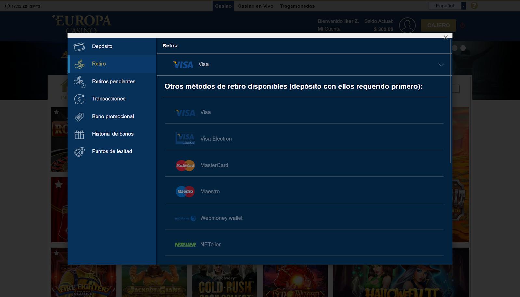The width and height of the screenshot is (520, 297).
Task: Switch to Casino en Vivo tab
Action: 255,6
